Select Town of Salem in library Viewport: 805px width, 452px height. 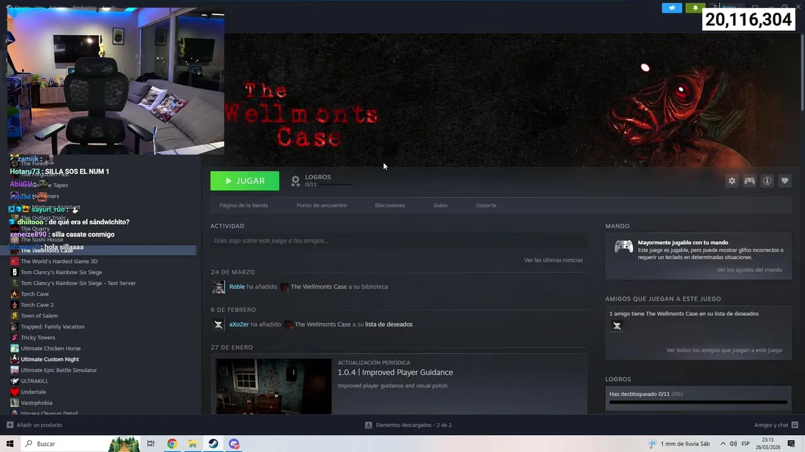(x=39, y=316)
